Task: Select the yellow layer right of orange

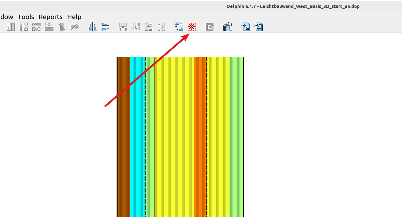Action: point(219,137)
